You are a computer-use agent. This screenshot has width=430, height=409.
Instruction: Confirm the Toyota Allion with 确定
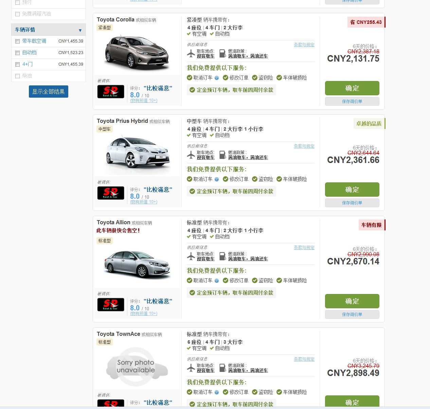point(352,301)
